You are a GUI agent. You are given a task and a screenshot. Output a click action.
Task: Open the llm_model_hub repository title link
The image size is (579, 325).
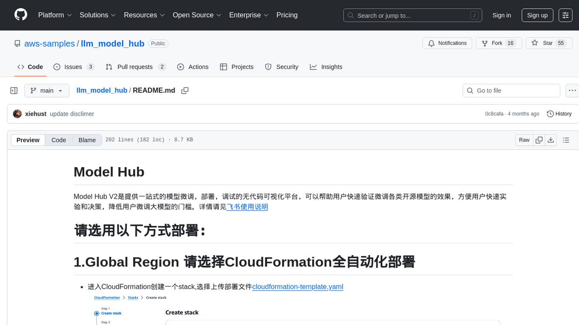(112, 43)
